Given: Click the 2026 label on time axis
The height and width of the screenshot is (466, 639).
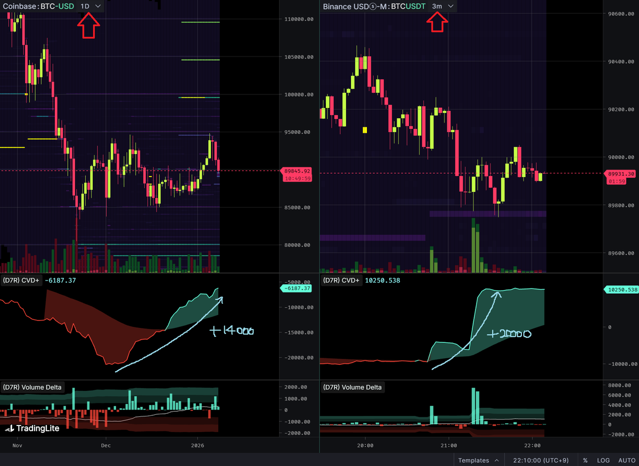Looking at the screenshot, I should coord(198,445).
